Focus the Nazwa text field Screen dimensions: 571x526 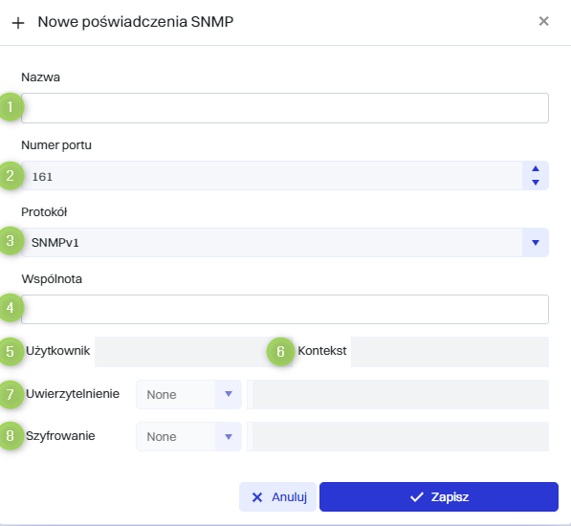pyautogui.click(x=285, y=108)
